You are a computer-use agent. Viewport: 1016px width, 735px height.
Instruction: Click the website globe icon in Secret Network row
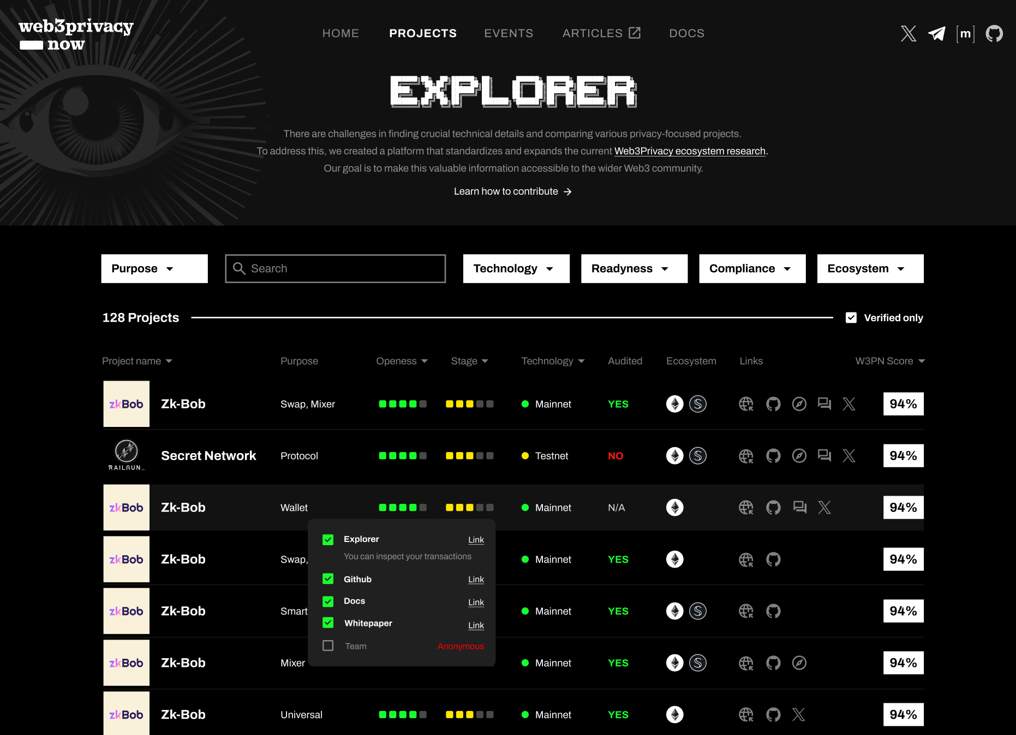[746, 456]
